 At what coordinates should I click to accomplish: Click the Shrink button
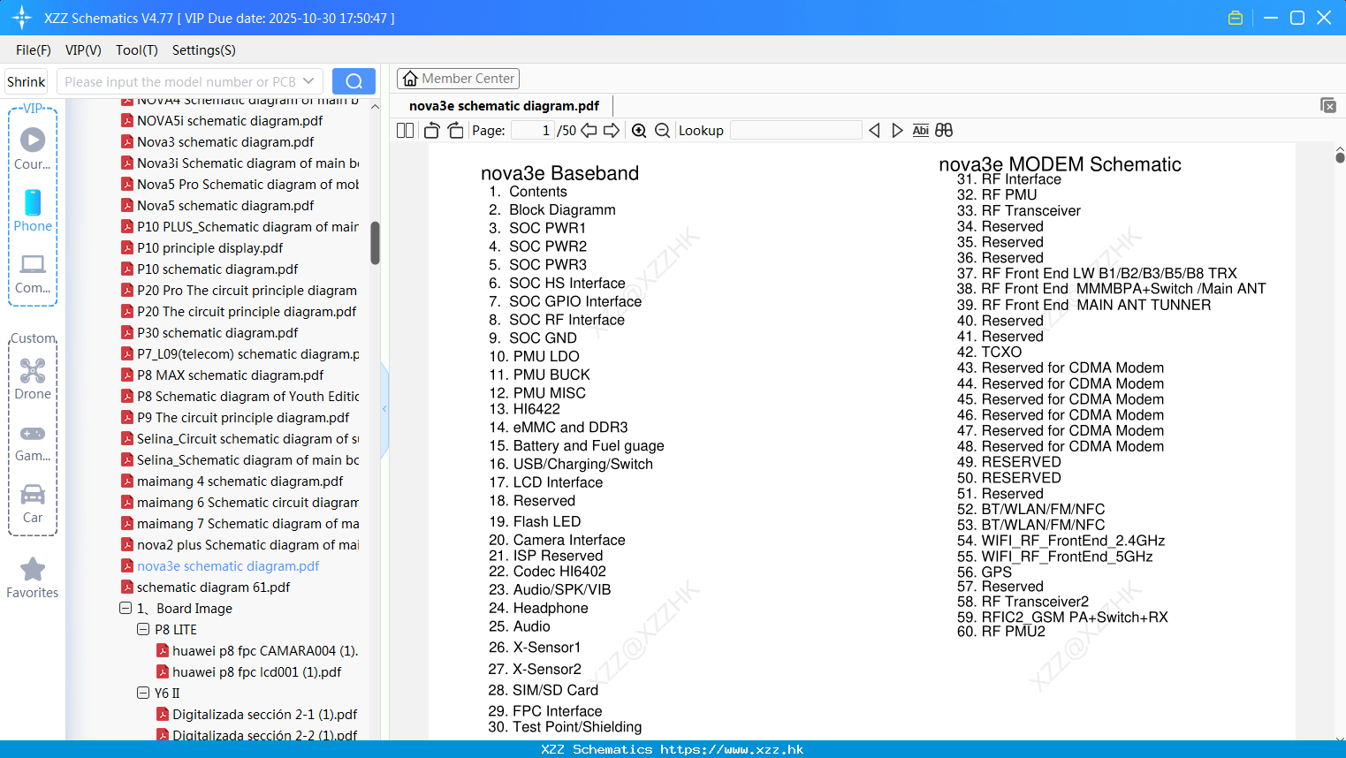pos(27,81)
